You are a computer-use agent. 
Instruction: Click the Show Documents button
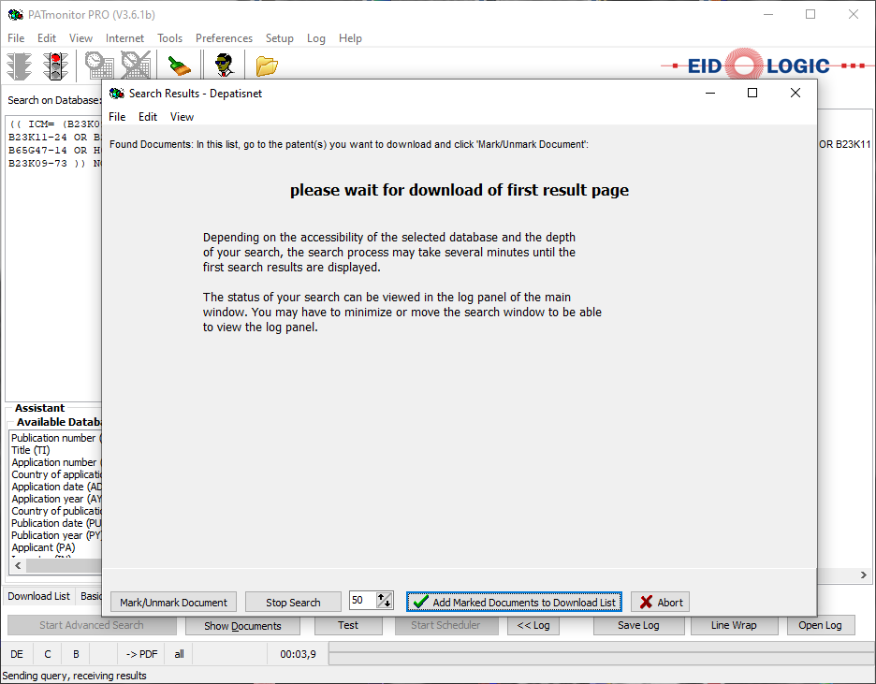242,625
